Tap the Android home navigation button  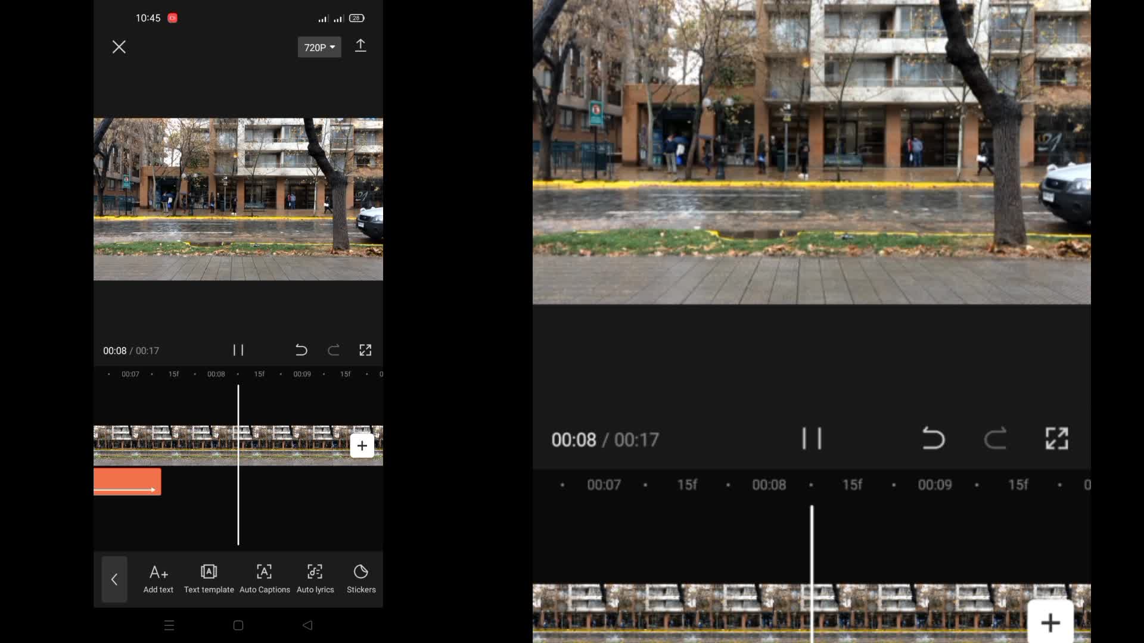238,625
